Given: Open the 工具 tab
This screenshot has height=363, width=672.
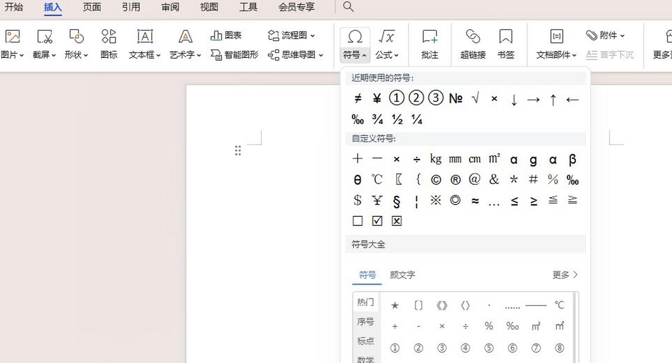Looking at the screenshot, I should point(248,7).
